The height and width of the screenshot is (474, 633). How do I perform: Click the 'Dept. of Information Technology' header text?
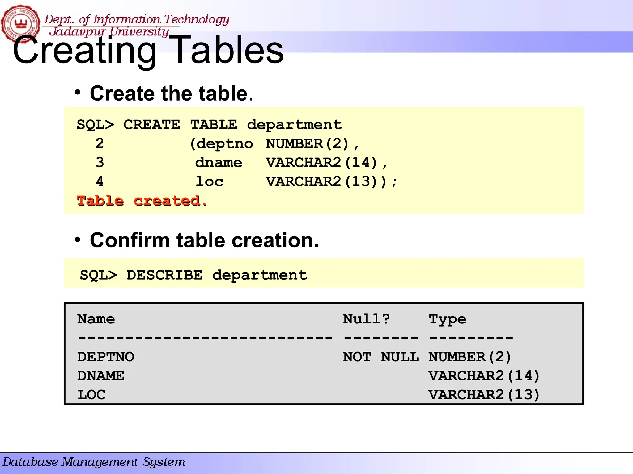tap(137, 20)
